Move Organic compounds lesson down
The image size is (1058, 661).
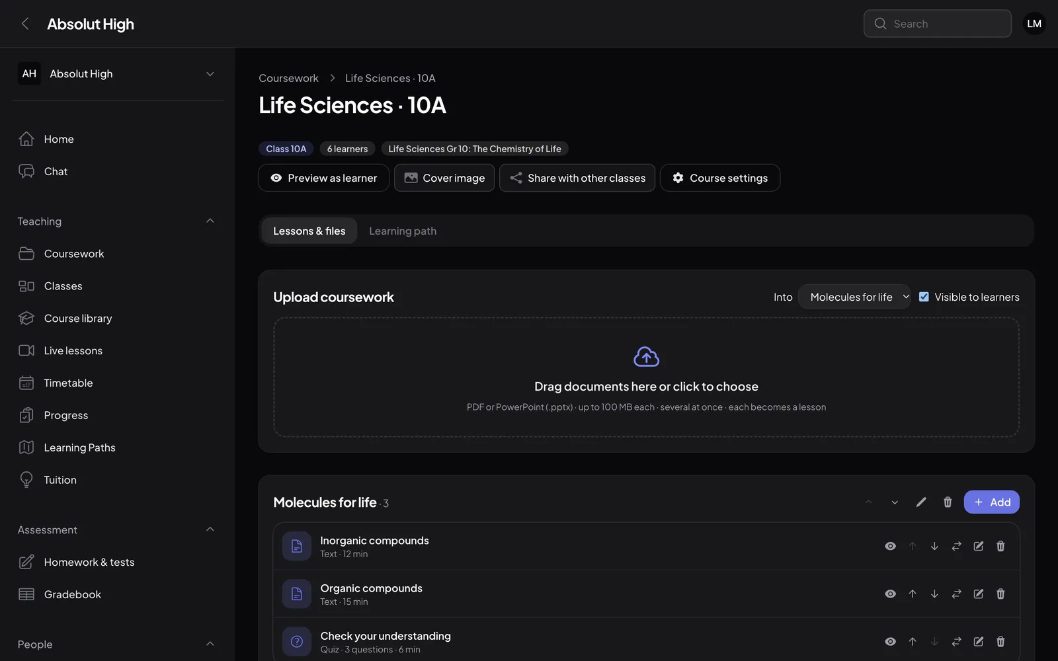click(x=934, y=594)
